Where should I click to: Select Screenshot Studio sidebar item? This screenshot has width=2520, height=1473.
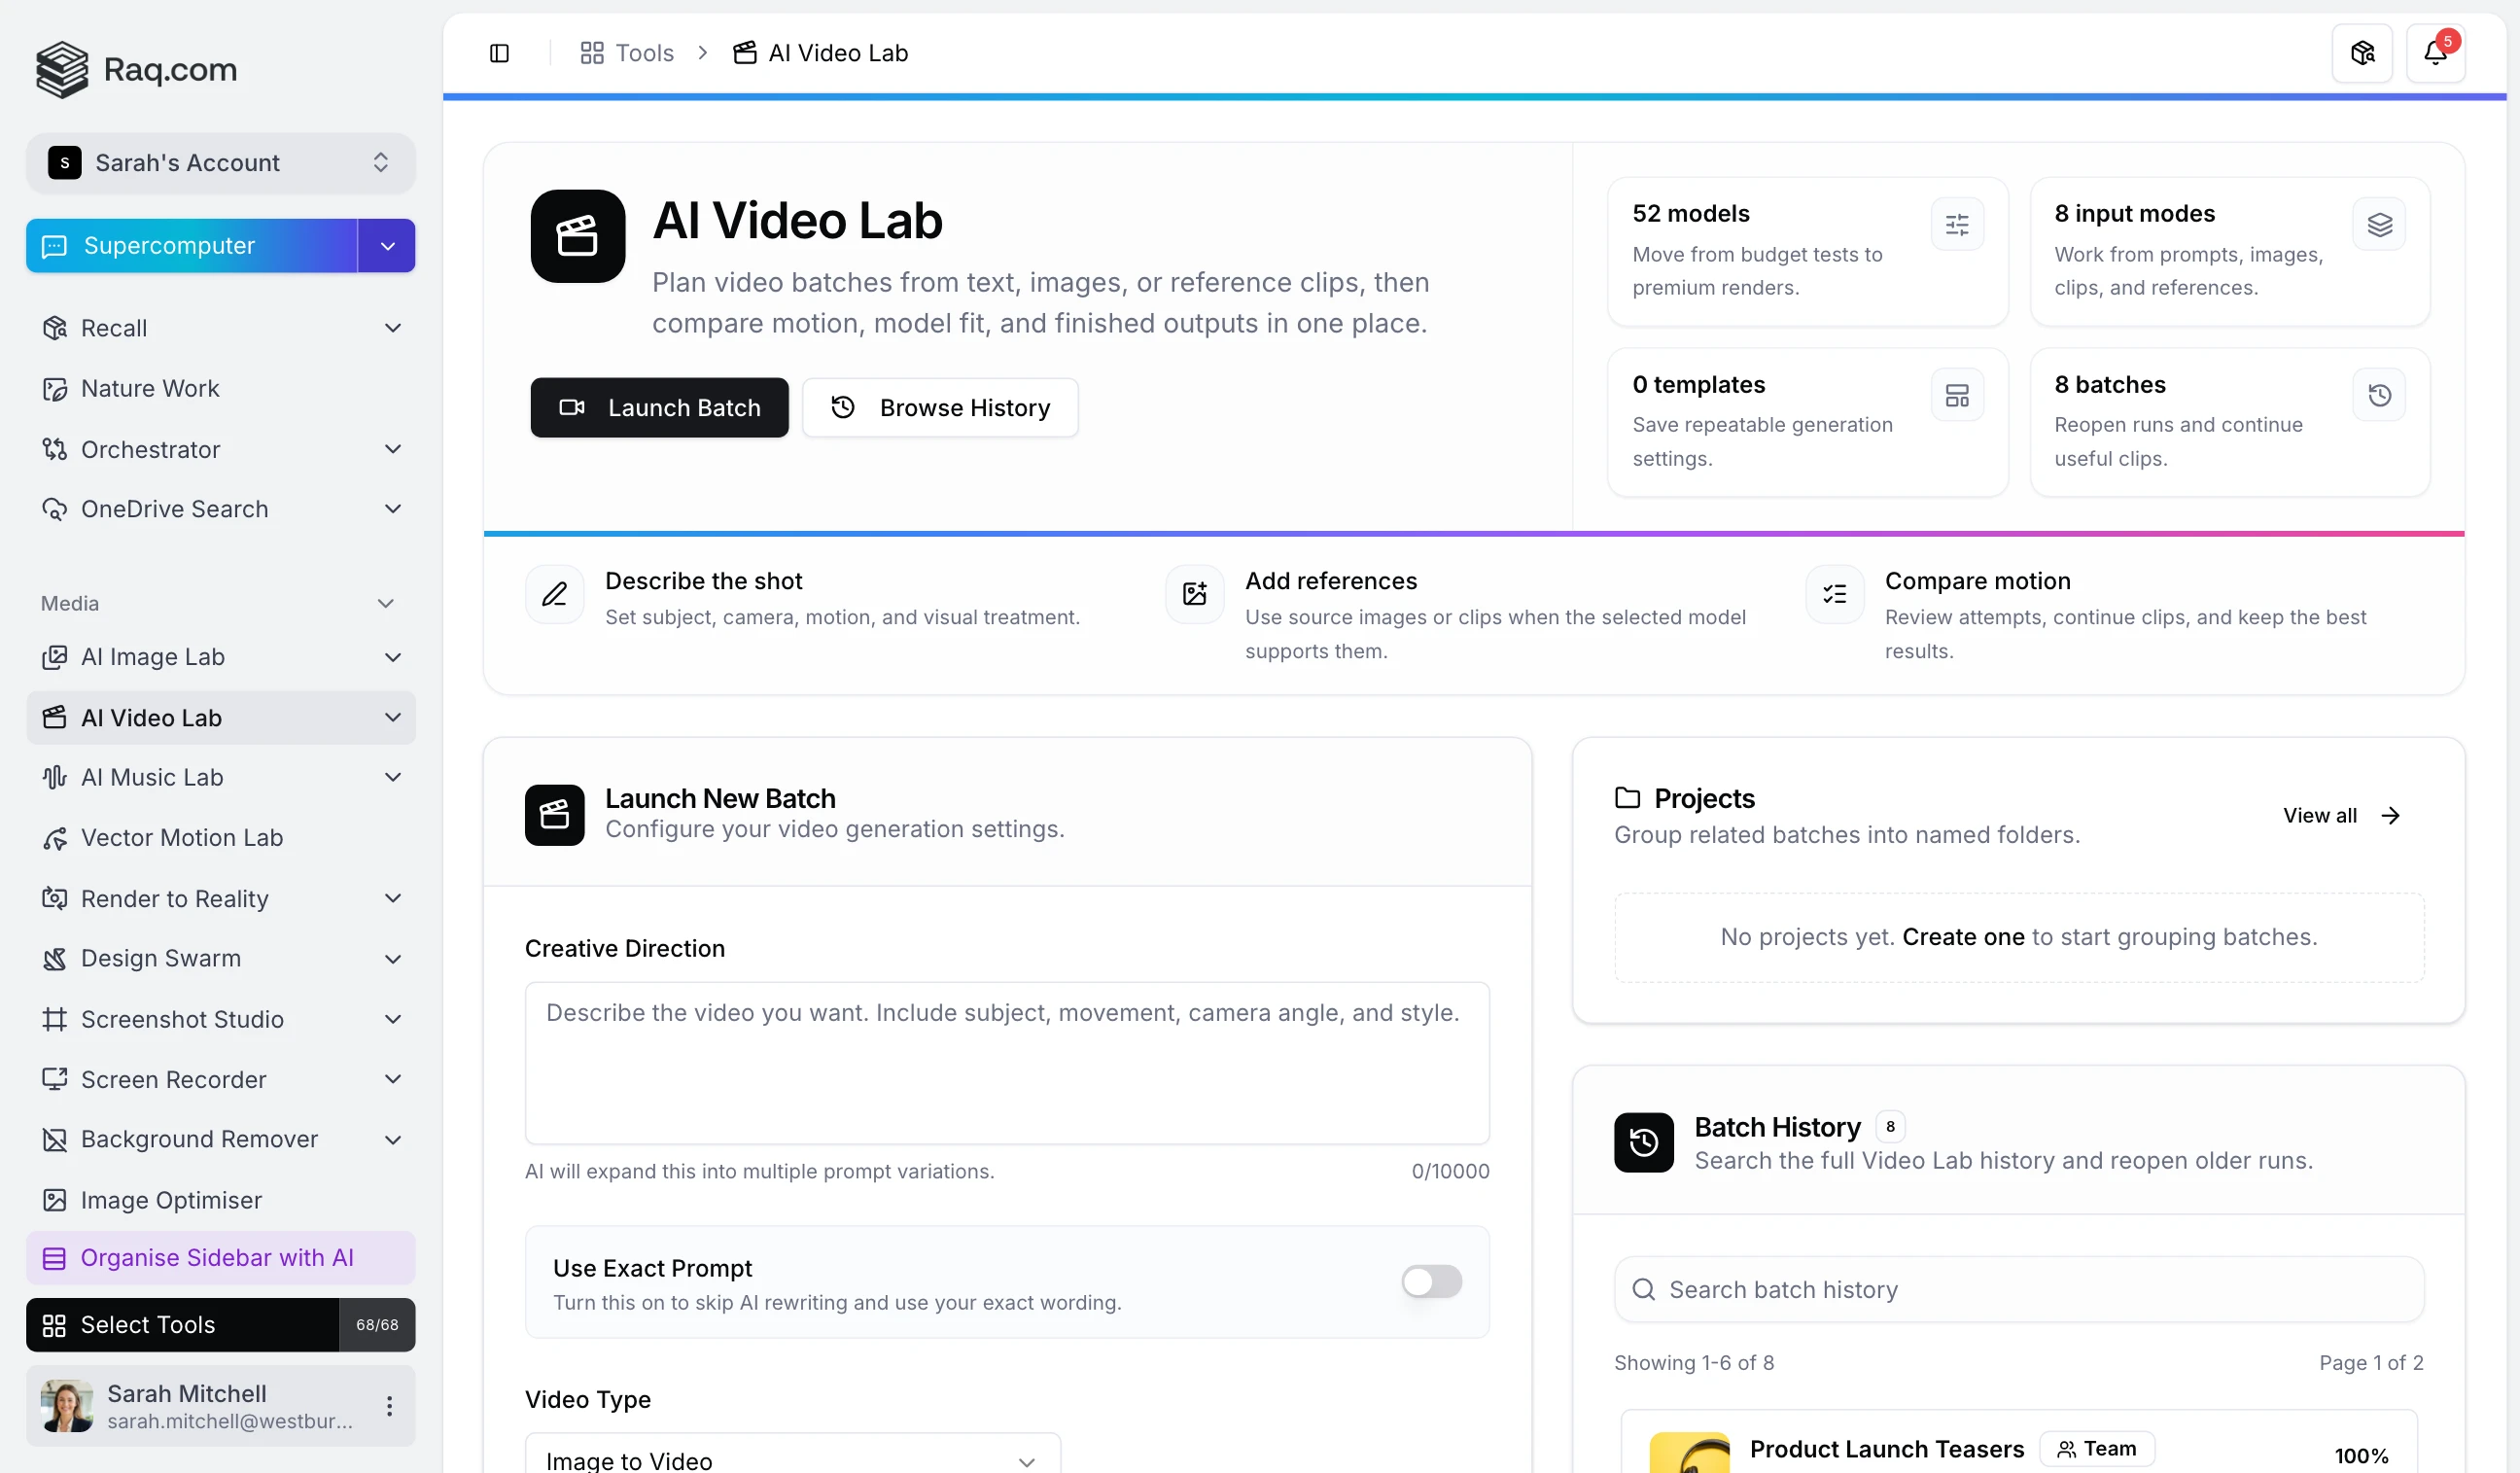click(x=220, y=1020)
